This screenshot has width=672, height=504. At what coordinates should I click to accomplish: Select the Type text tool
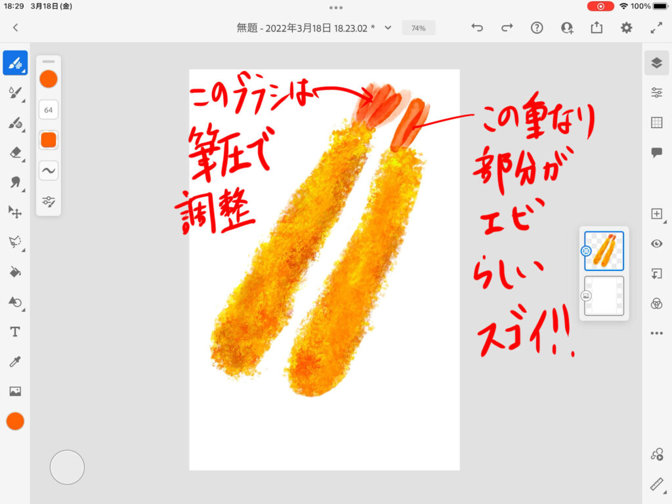pyautogui.click(x=15, y=331)
